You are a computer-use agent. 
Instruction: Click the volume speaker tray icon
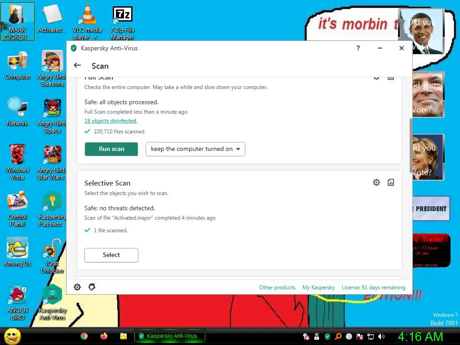click(381, 336)
